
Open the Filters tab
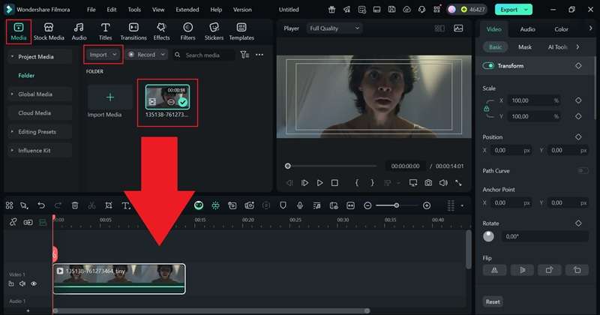click(187, 31)
